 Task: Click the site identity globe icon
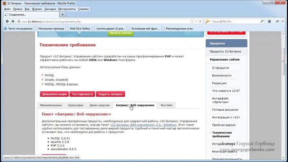(x=18, y=22)
